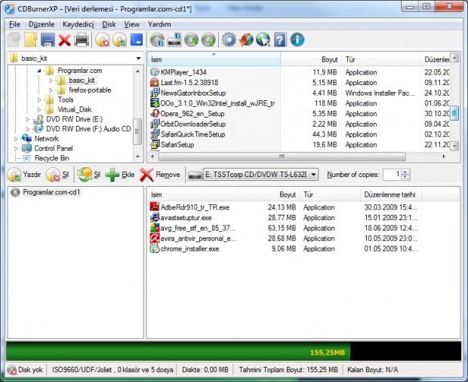This screenshot has height=382, width=468.
Task: Click the red X delete toolbar icon
Action: (x=64, y=40)
